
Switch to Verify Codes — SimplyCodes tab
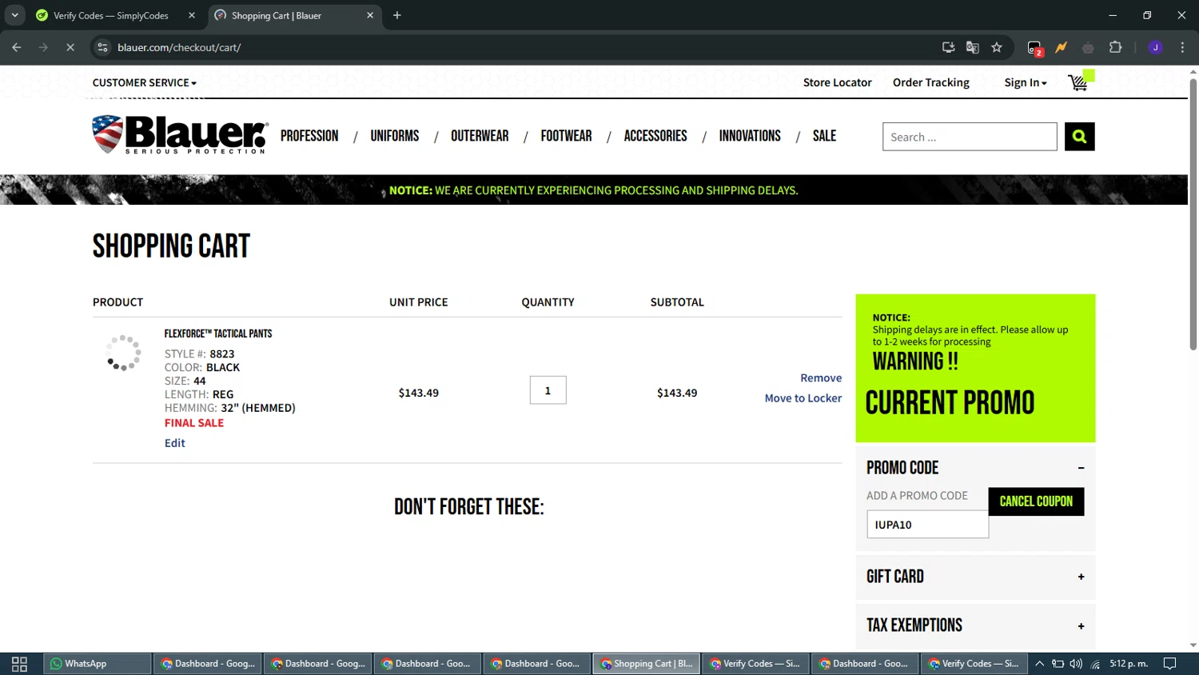(111, 15)
